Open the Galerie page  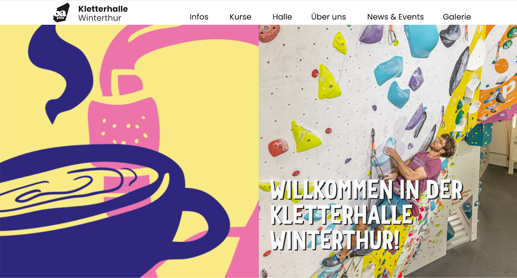[457, 17]
